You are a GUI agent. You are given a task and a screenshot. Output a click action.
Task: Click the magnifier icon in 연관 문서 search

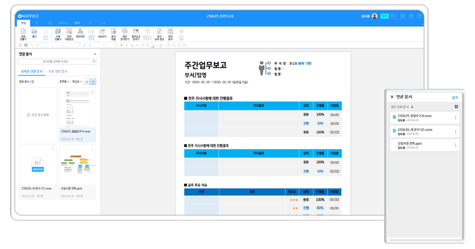tap(94, 61)
